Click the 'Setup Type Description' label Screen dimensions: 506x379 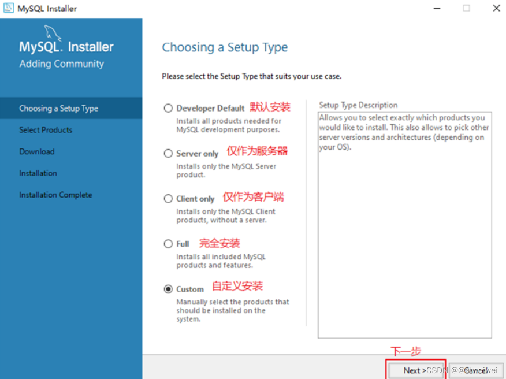[x=358, y=105]
